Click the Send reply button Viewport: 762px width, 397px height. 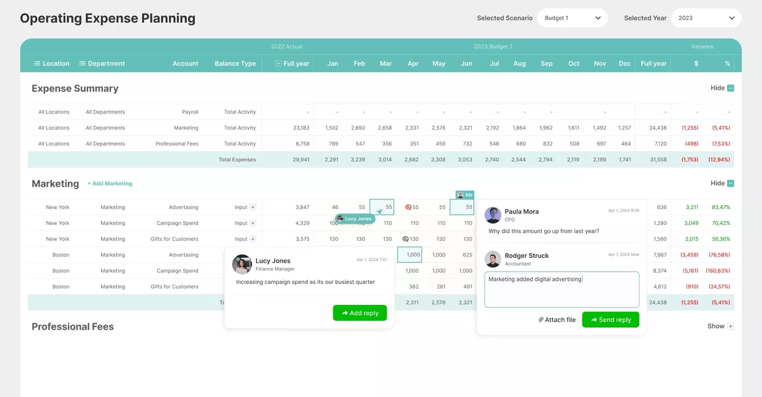(x=610, y=320)
